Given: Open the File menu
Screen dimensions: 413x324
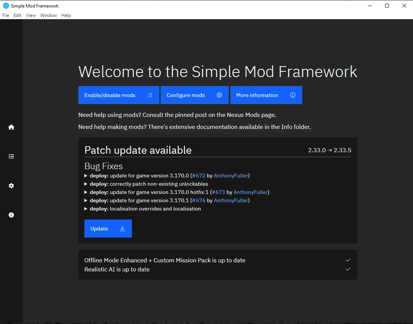Looking at the screenshot, I should tap(6, 15).
